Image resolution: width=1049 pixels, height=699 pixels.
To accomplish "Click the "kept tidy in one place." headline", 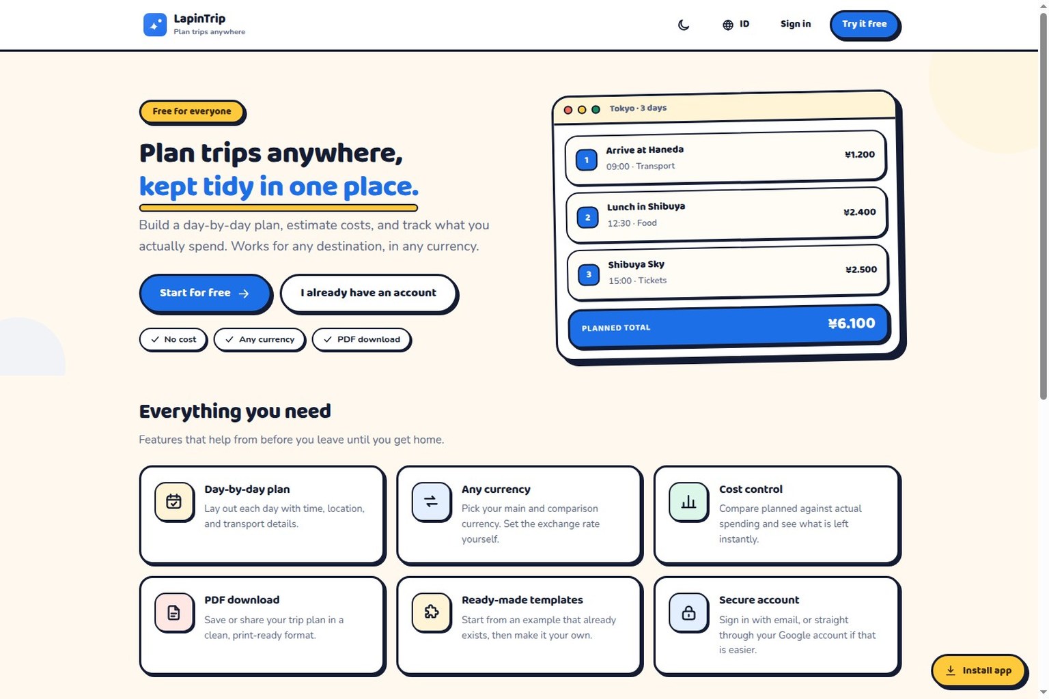I will pyautogui.click(x=279, y=186).
